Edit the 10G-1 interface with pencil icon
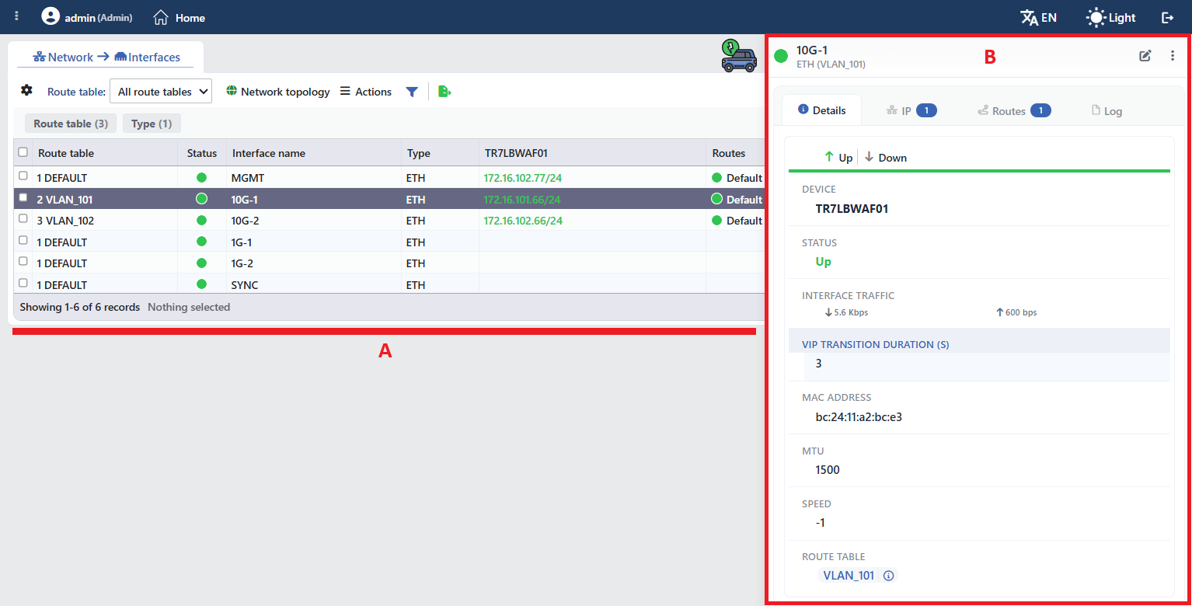 1145,55
